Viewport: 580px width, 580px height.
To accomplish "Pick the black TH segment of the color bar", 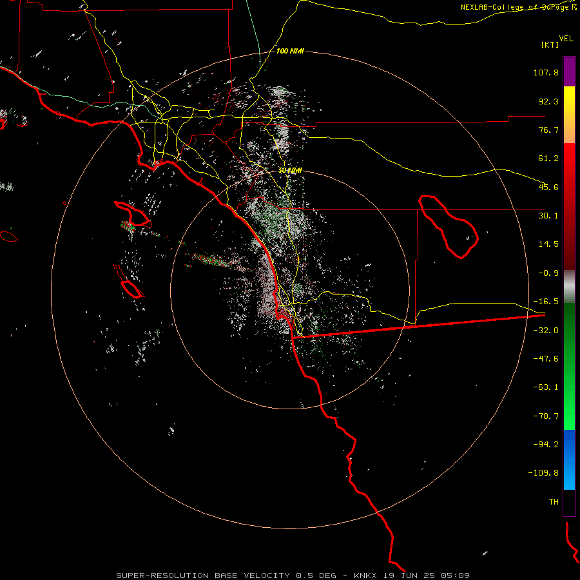I will pyautogui.click(x=569, y=502).
